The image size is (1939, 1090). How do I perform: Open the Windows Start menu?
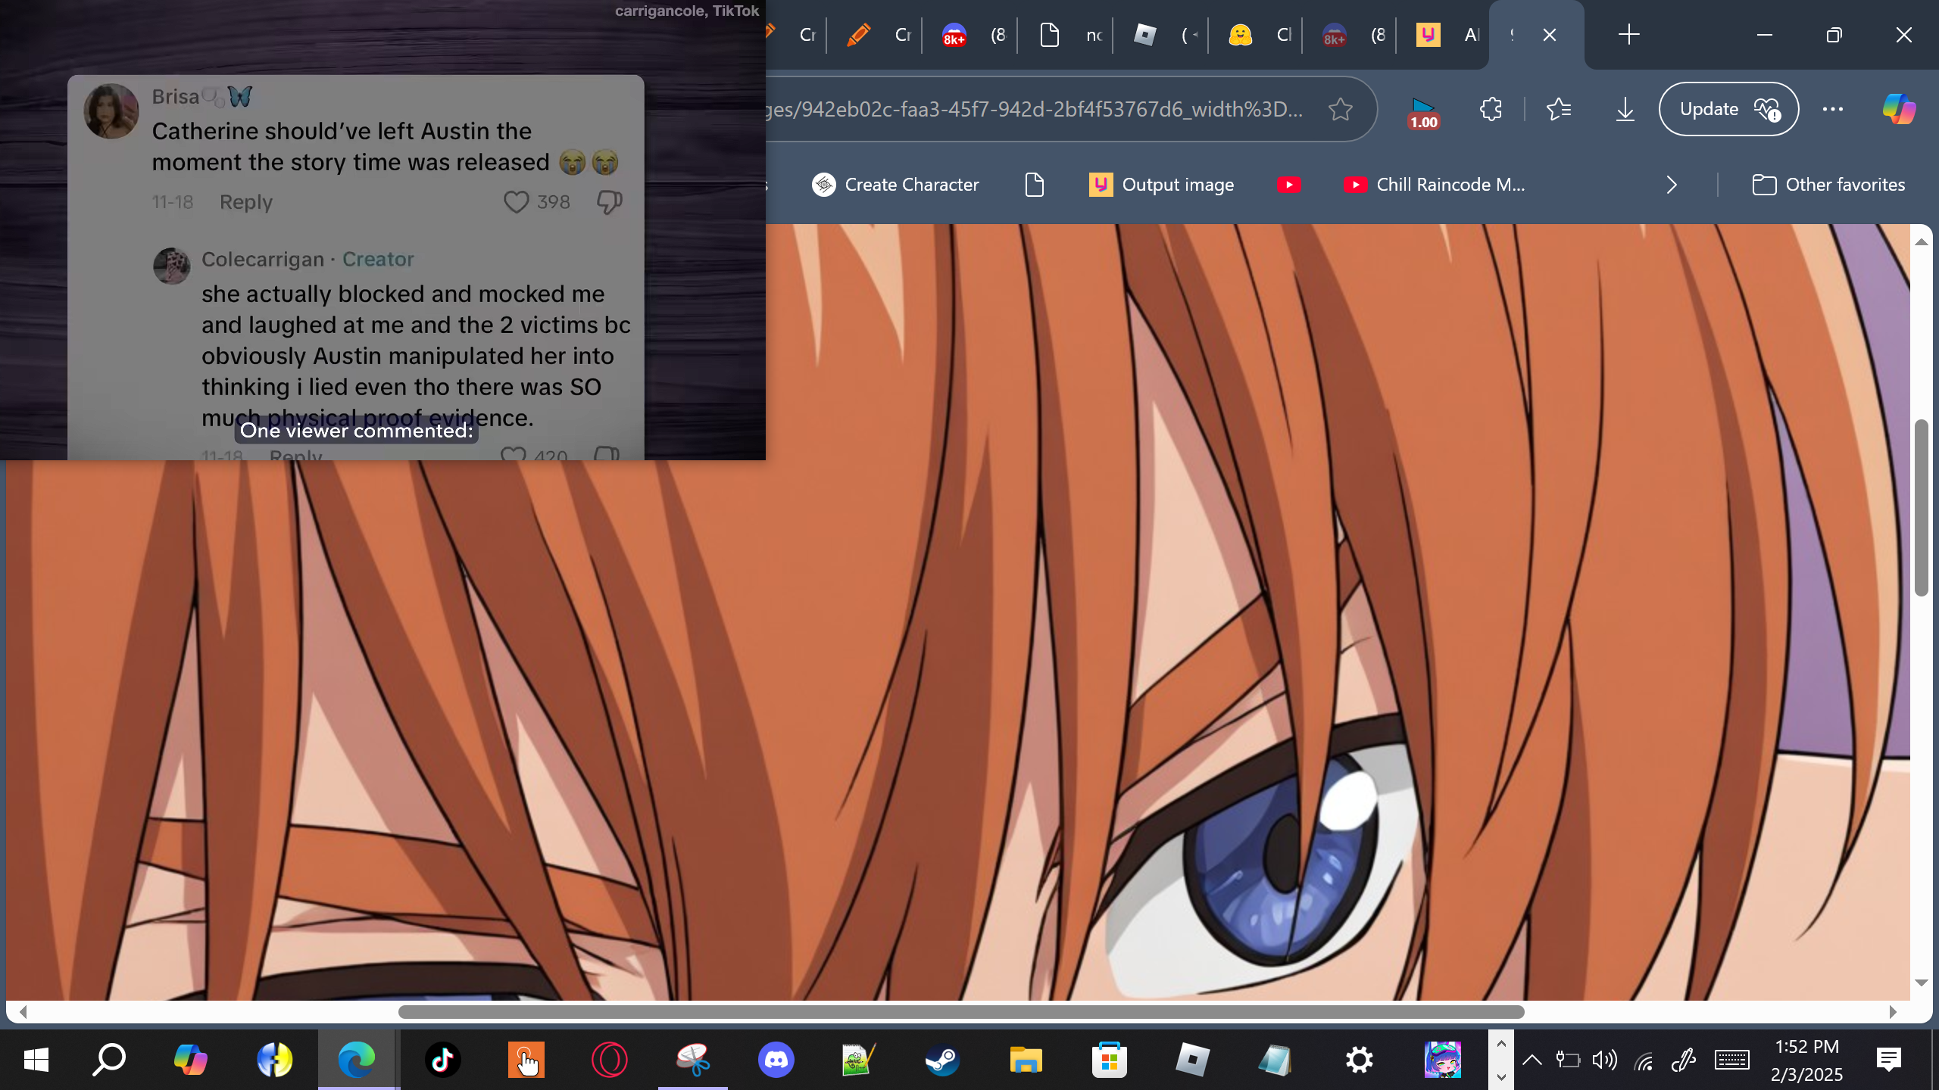tap(36, 1060)
